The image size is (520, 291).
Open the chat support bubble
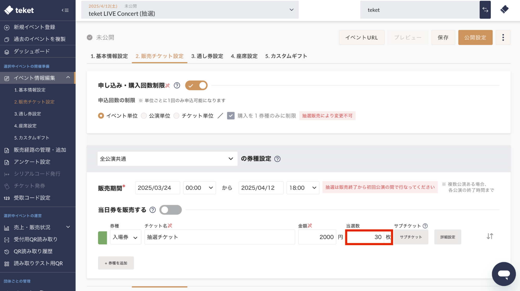coord(504,274)
